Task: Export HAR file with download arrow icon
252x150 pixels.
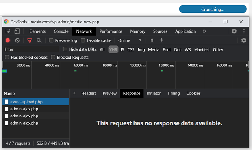Action: pyautogui.click(x=161, y=40)
